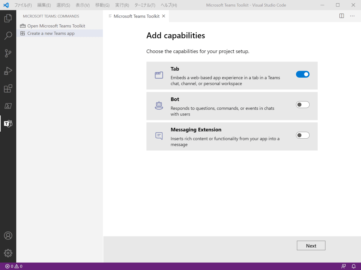Click the Messaging Extension title text
Screen dimensions: 361x270
coord(196,130)
